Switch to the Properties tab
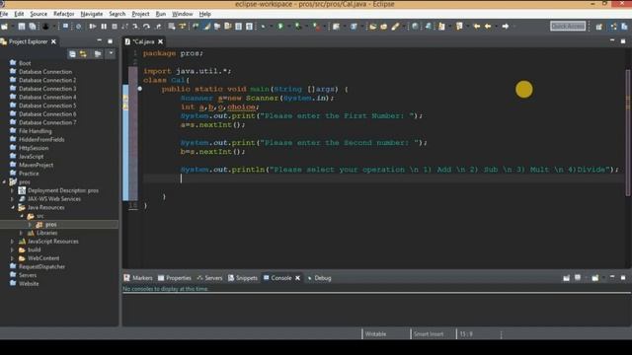Viewport: 632px width, 355px height. [175, 278]
